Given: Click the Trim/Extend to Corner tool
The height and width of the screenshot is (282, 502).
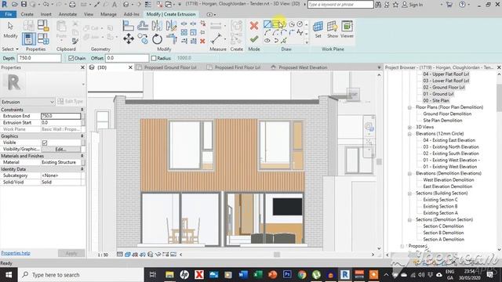Looking at the screenshot, I should pos(172,39).
